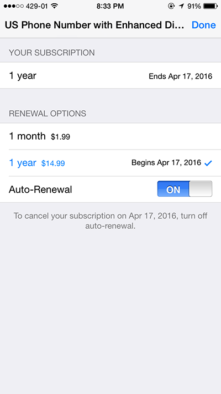Screen dimensions: 221x394
Task: Tap the 429-01 carrier label
Action: 36,6
